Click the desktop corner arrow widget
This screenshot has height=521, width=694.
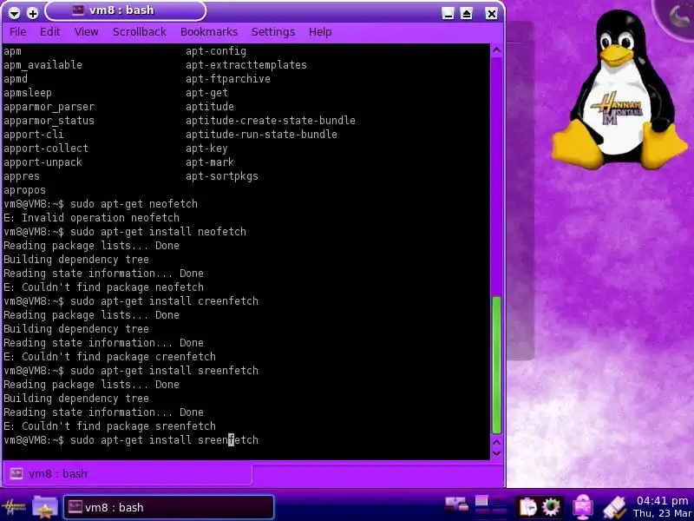pos(677,17)
